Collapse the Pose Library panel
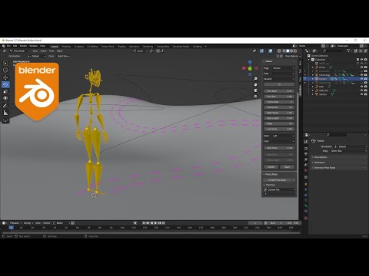The width and height of the screenshot is (369, 276). coord(264,174)
